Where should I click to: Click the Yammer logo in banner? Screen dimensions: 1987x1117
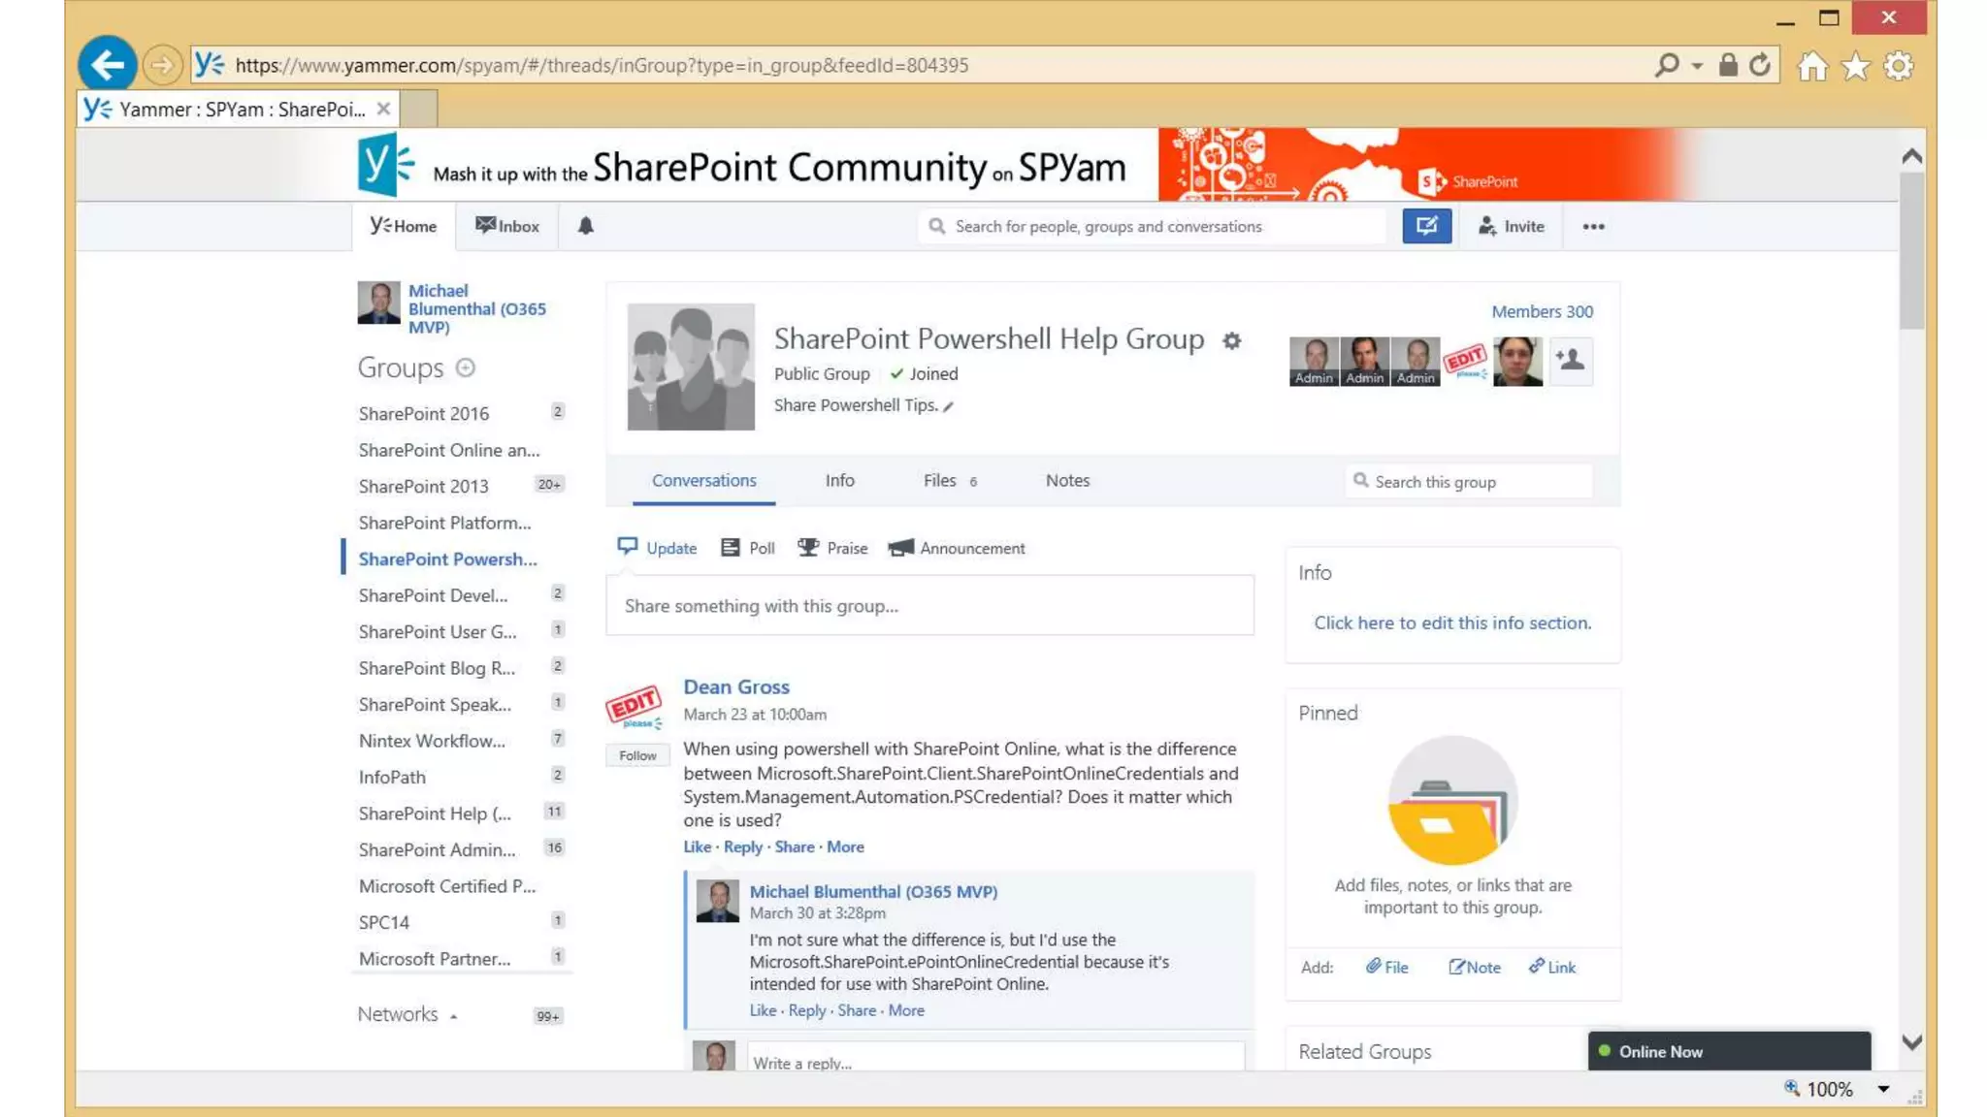(385, 166)
